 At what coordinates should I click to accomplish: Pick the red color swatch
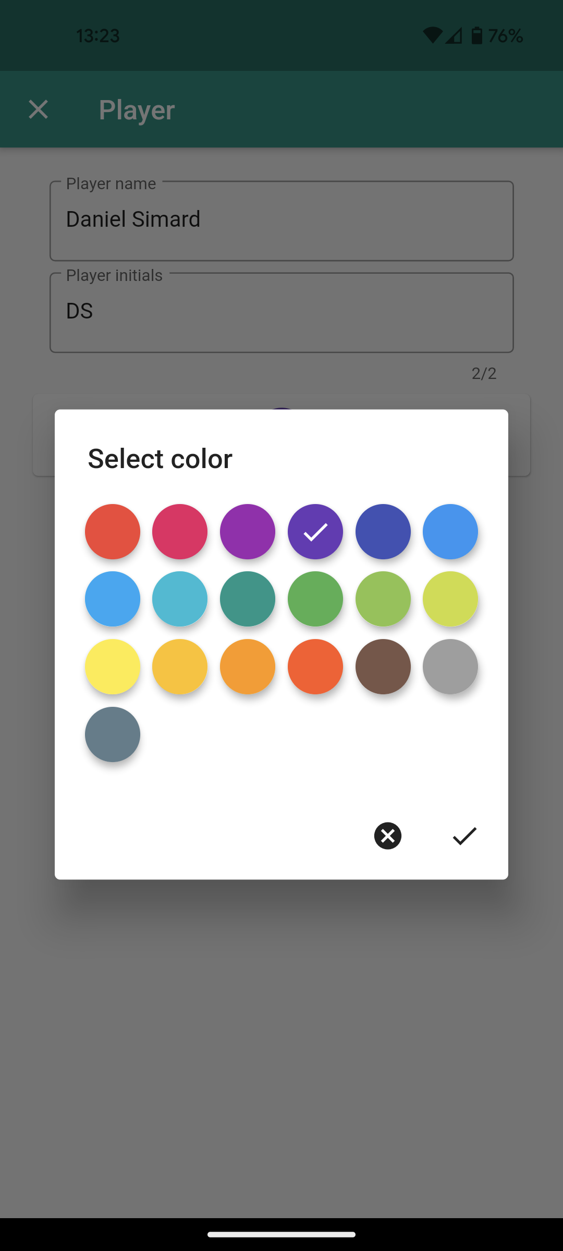113,532
